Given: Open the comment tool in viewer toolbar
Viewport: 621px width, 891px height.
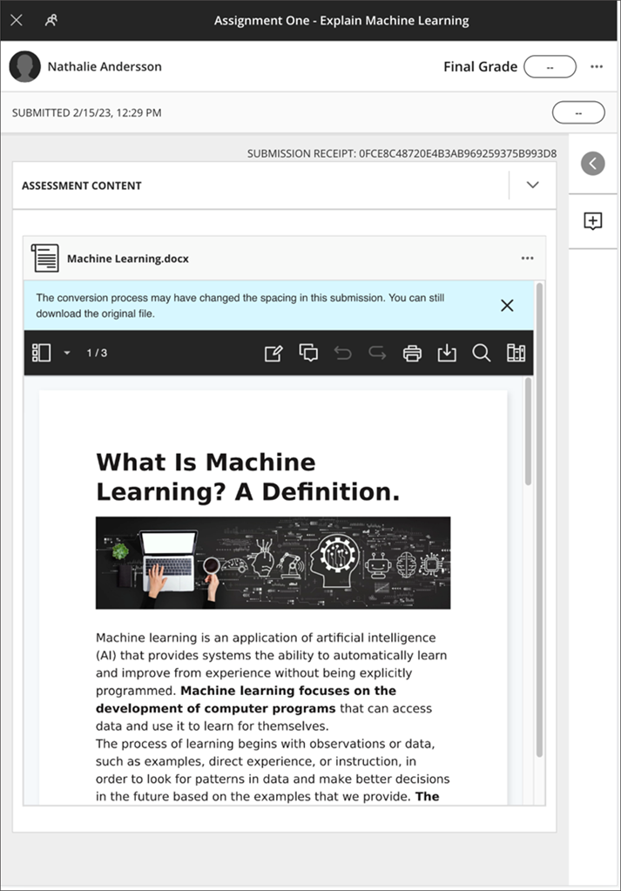Looking at the screenshot, I should point(308,353).
